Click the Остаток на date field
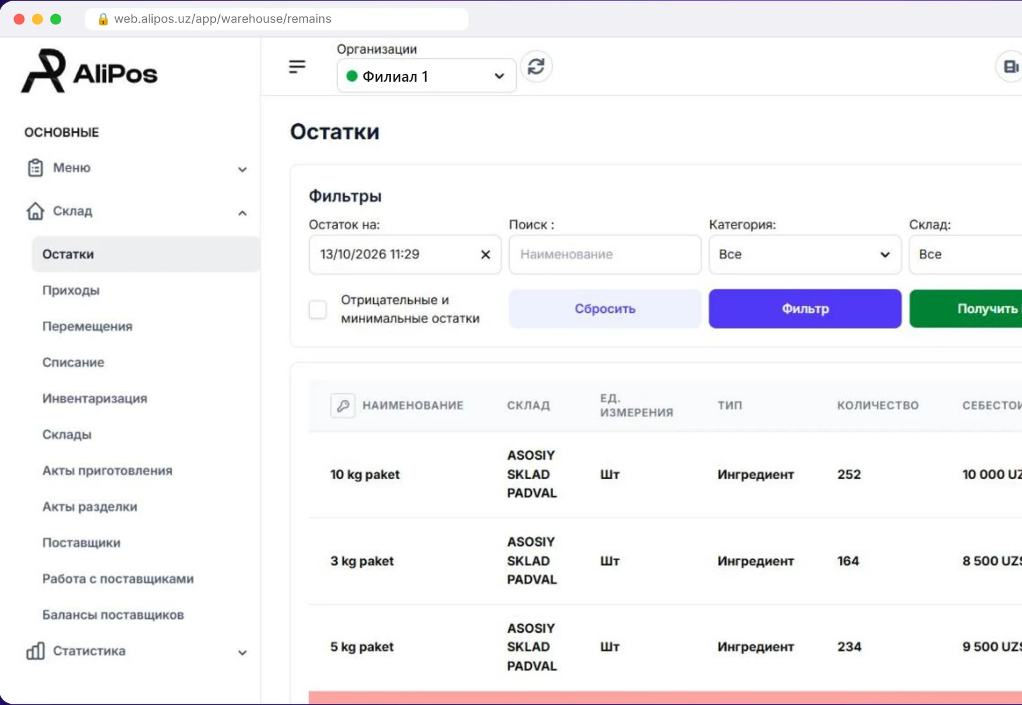Image resolution: width=1022 pixels, height=705 pixels. 405,255
